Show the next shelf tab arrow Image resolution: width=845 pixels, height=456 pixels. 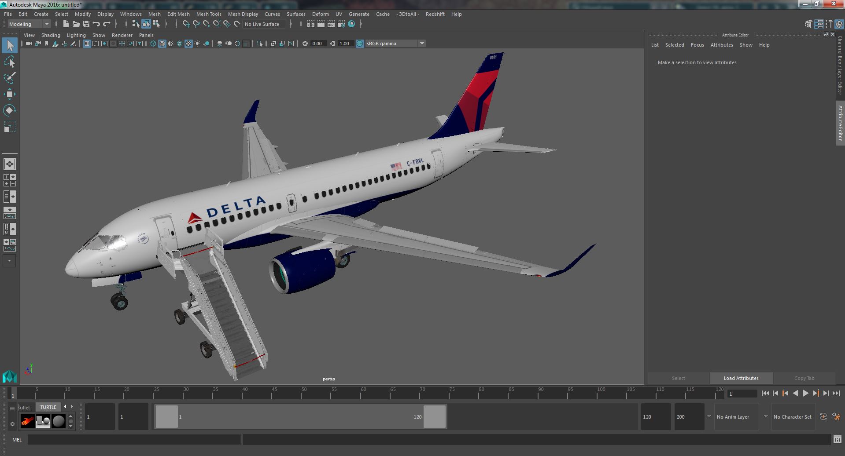coord(72,407)
